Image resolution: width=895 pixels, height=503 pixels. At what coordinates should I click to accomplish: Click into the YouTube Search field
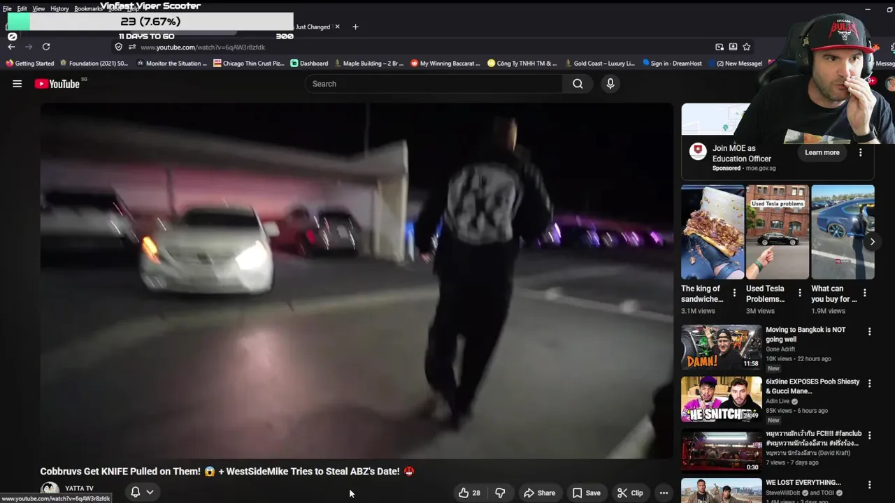(x=434, y=84)
